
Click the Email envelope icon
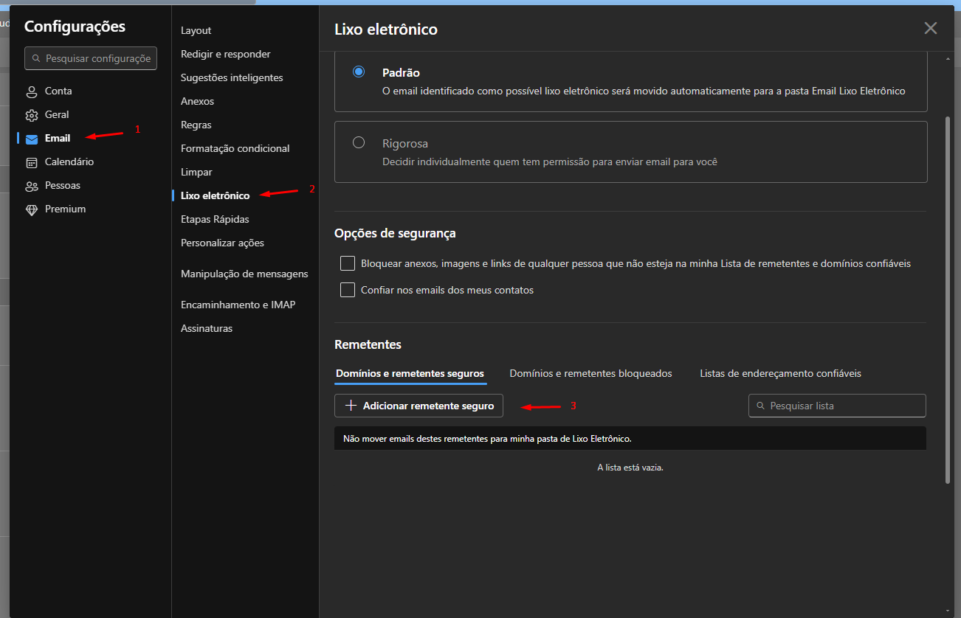tap(31, 139)
